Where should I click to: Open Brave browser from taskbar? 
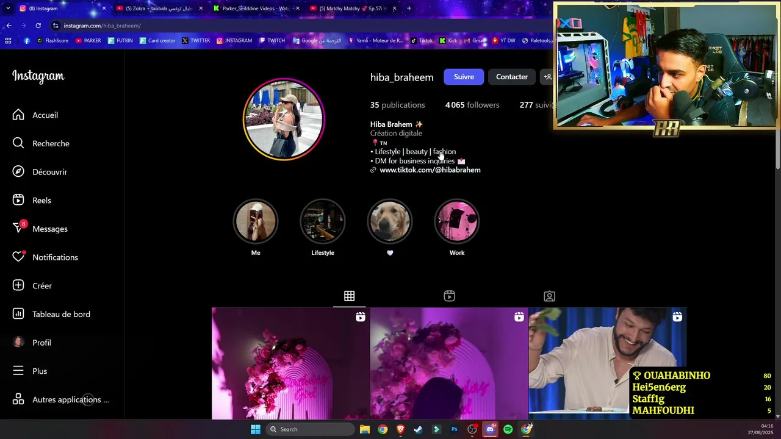pos(400,429)
